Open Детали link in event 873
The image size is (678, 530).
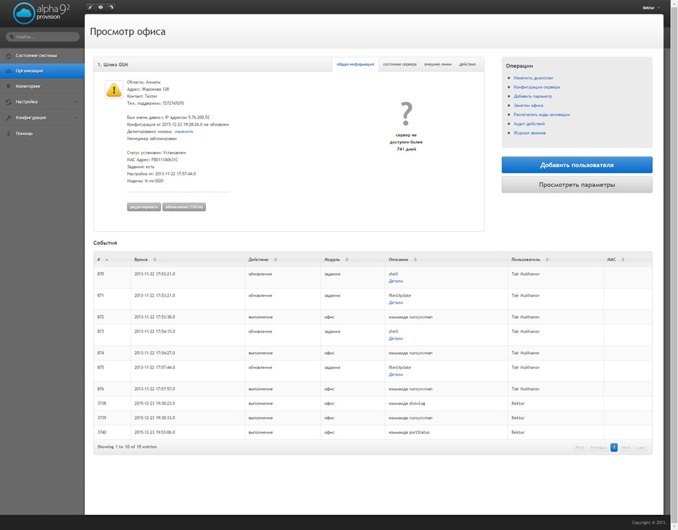(x=395, y=338)
